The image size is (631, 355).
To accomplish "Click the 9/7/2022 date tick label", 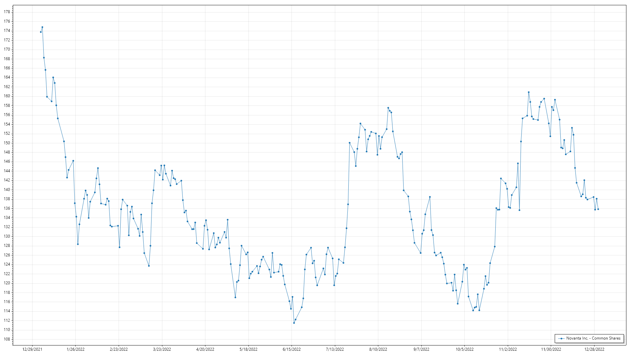I will [421, 349].
